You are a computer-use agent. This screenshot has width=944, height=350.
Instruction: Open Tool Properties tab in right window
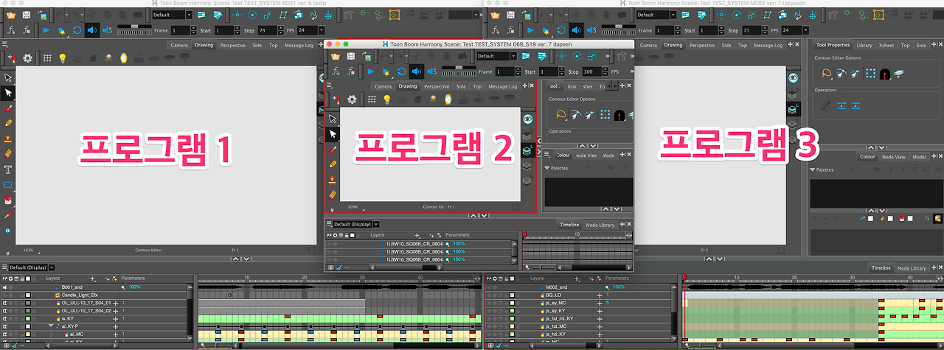(833, 45)
